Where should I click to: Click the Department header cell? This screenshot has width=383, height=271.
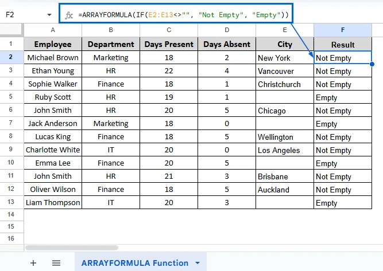click(111, 44)
